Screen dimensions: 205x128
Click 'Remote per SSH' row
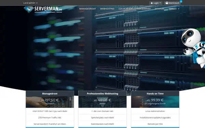(155, 124)
